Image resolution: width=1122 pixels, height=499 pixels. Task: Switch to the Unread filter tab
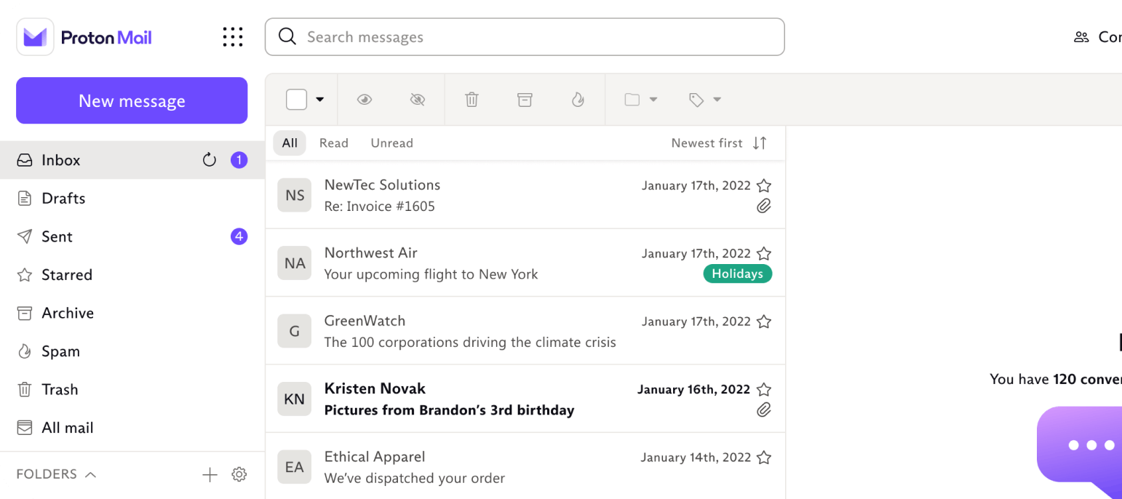pos(391,143)
